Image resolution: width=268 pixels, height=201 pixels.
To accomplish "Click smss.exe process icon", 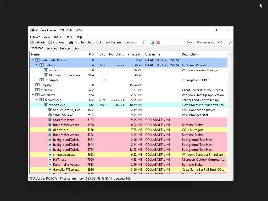I will pos(46,70).
